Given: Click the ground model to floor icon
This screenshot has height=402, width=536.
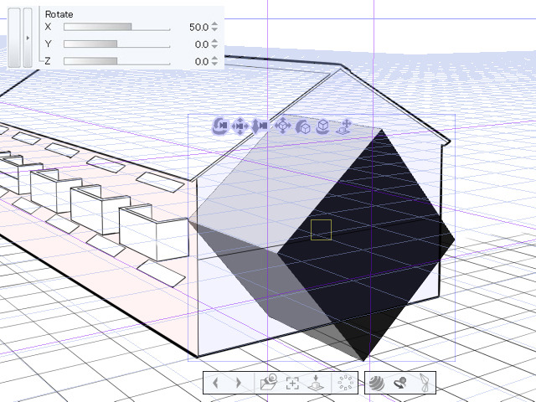Looking at the screenshot, I should tap(316, 382).
